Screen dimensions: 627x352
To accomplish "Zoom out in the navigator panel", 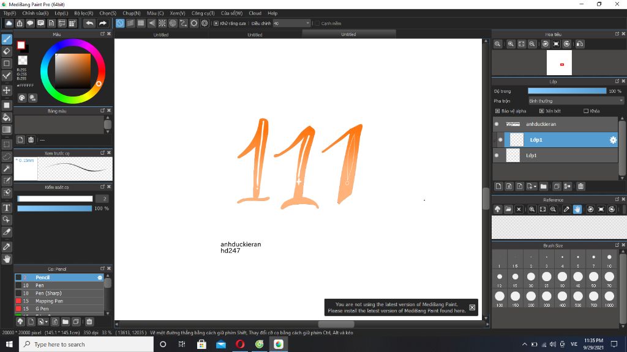I will (532, 44).
